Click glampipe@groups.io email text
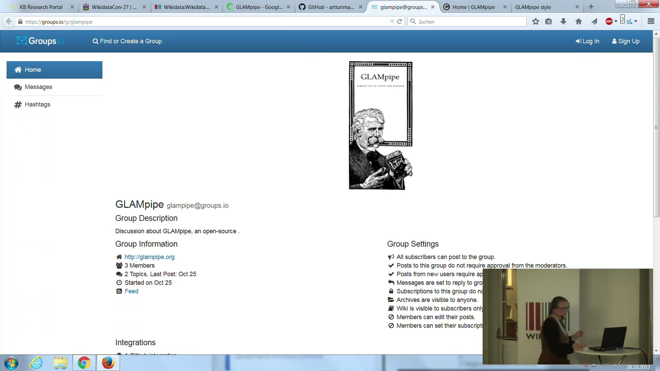 pyautogui.click(x=197, y=205)
